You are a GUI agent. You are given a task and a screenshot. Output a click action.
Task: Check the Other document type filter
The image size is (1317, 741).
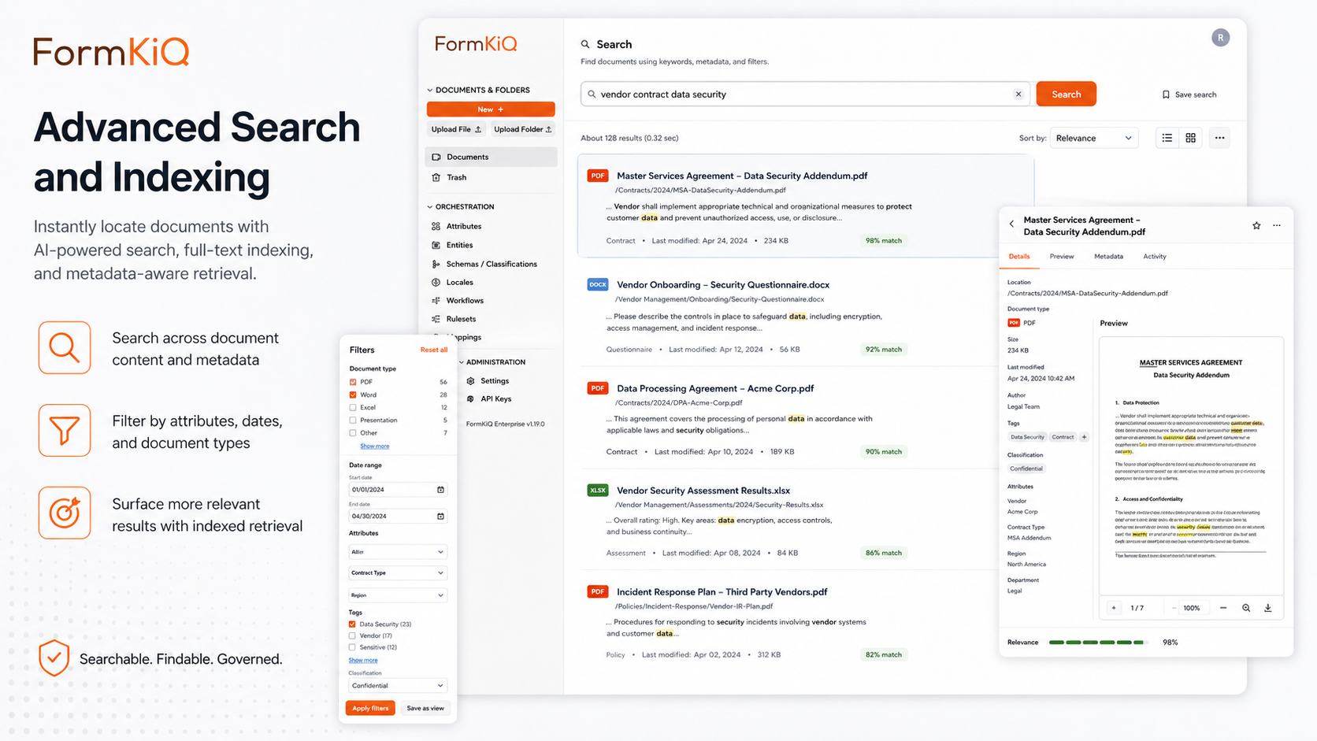click(353, 433)
